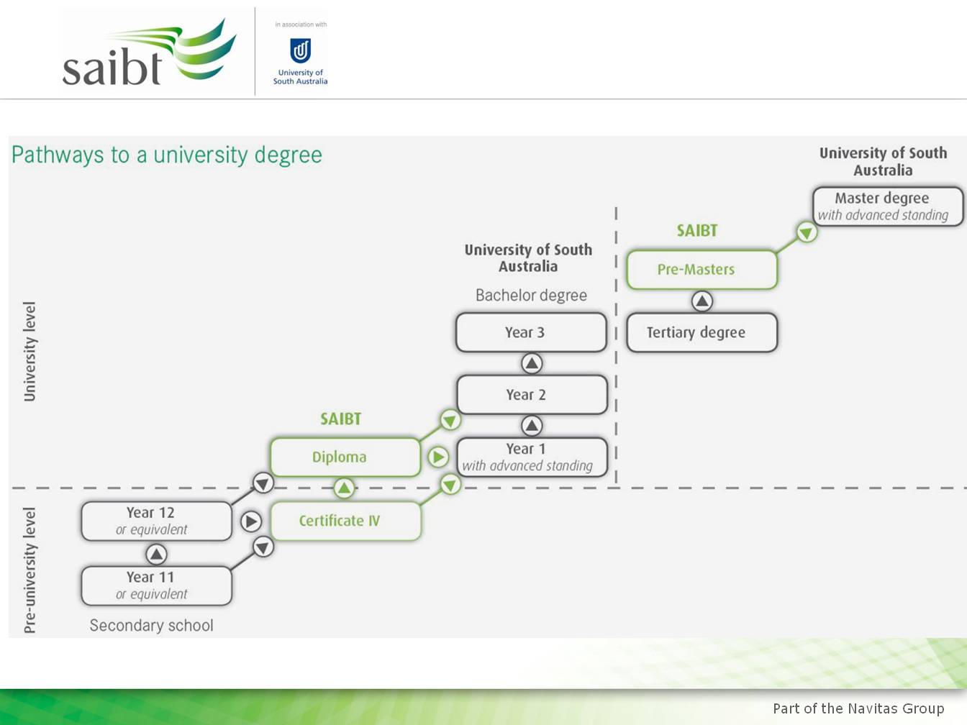Click the SAIBT label above Diploma

click(341, 419)
